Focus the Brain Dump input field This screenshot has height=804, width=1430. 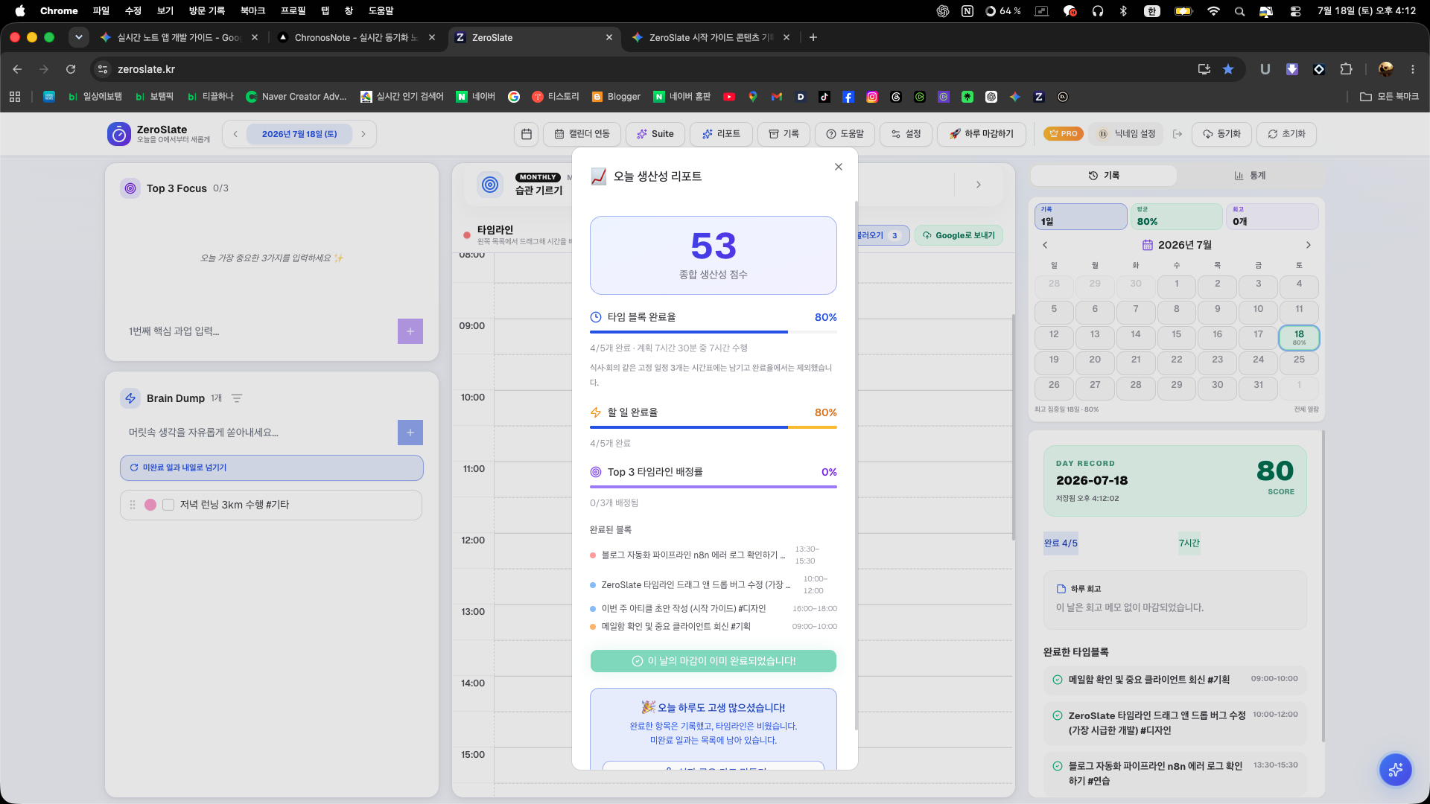click(x=260, y=433)
